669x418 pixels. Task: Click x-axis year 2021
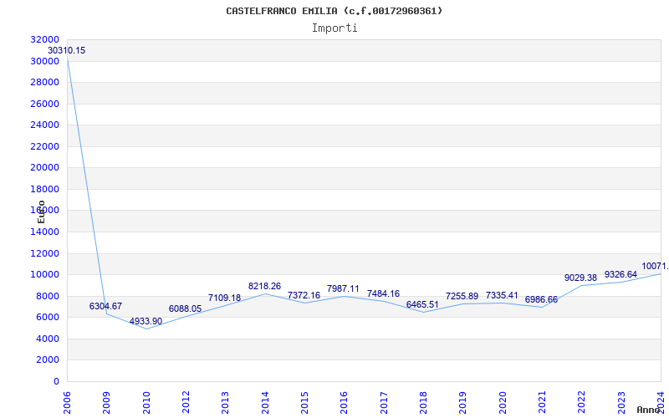pos(542,402)
